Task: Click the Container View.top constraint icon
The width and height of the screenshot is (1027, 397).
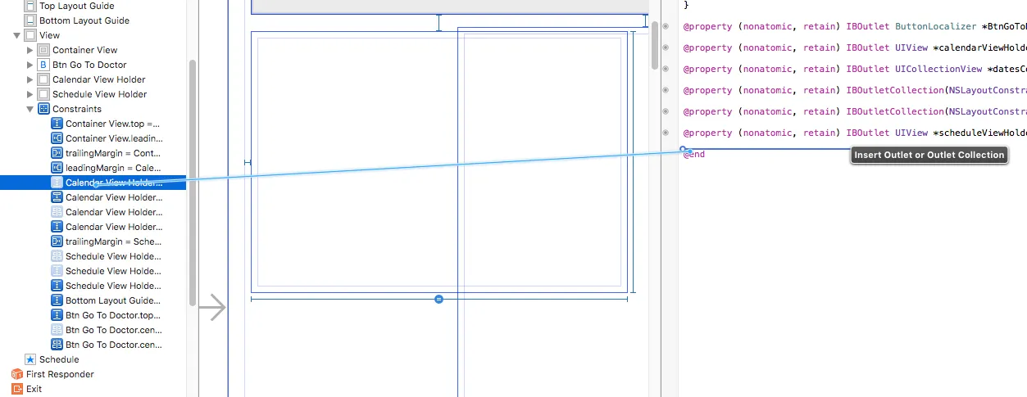Action: pyautogui.click(x=57, y=124)
